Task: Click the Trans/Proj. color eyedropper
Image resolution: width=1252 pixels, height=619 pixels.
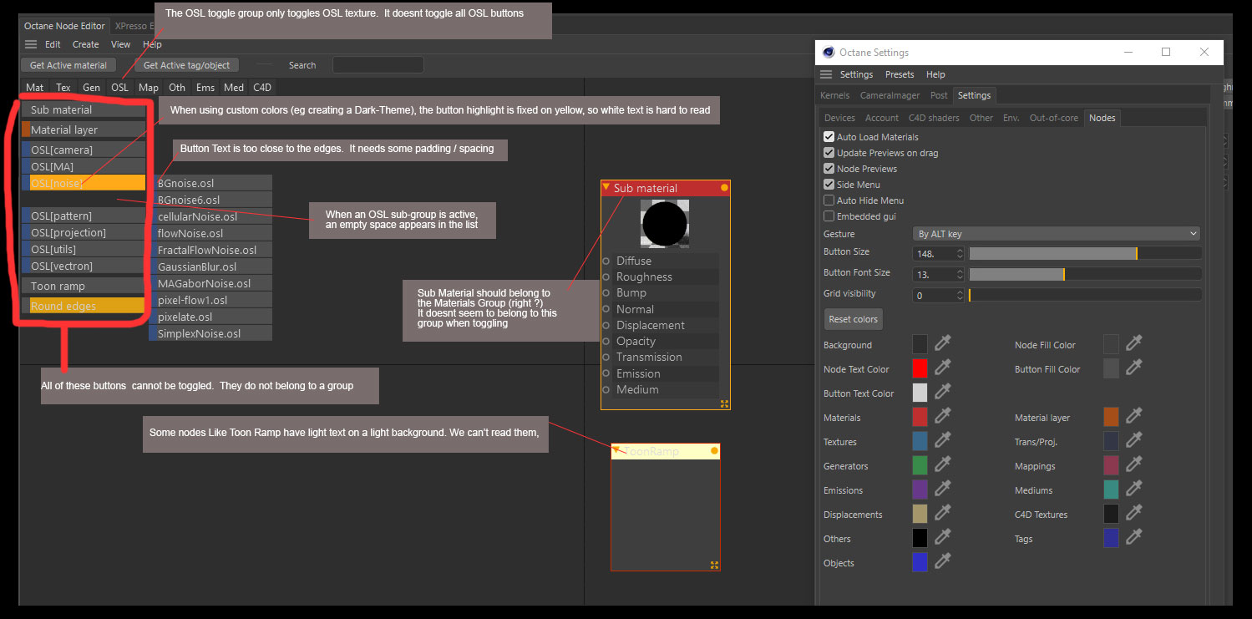Action: (1134, 440)
